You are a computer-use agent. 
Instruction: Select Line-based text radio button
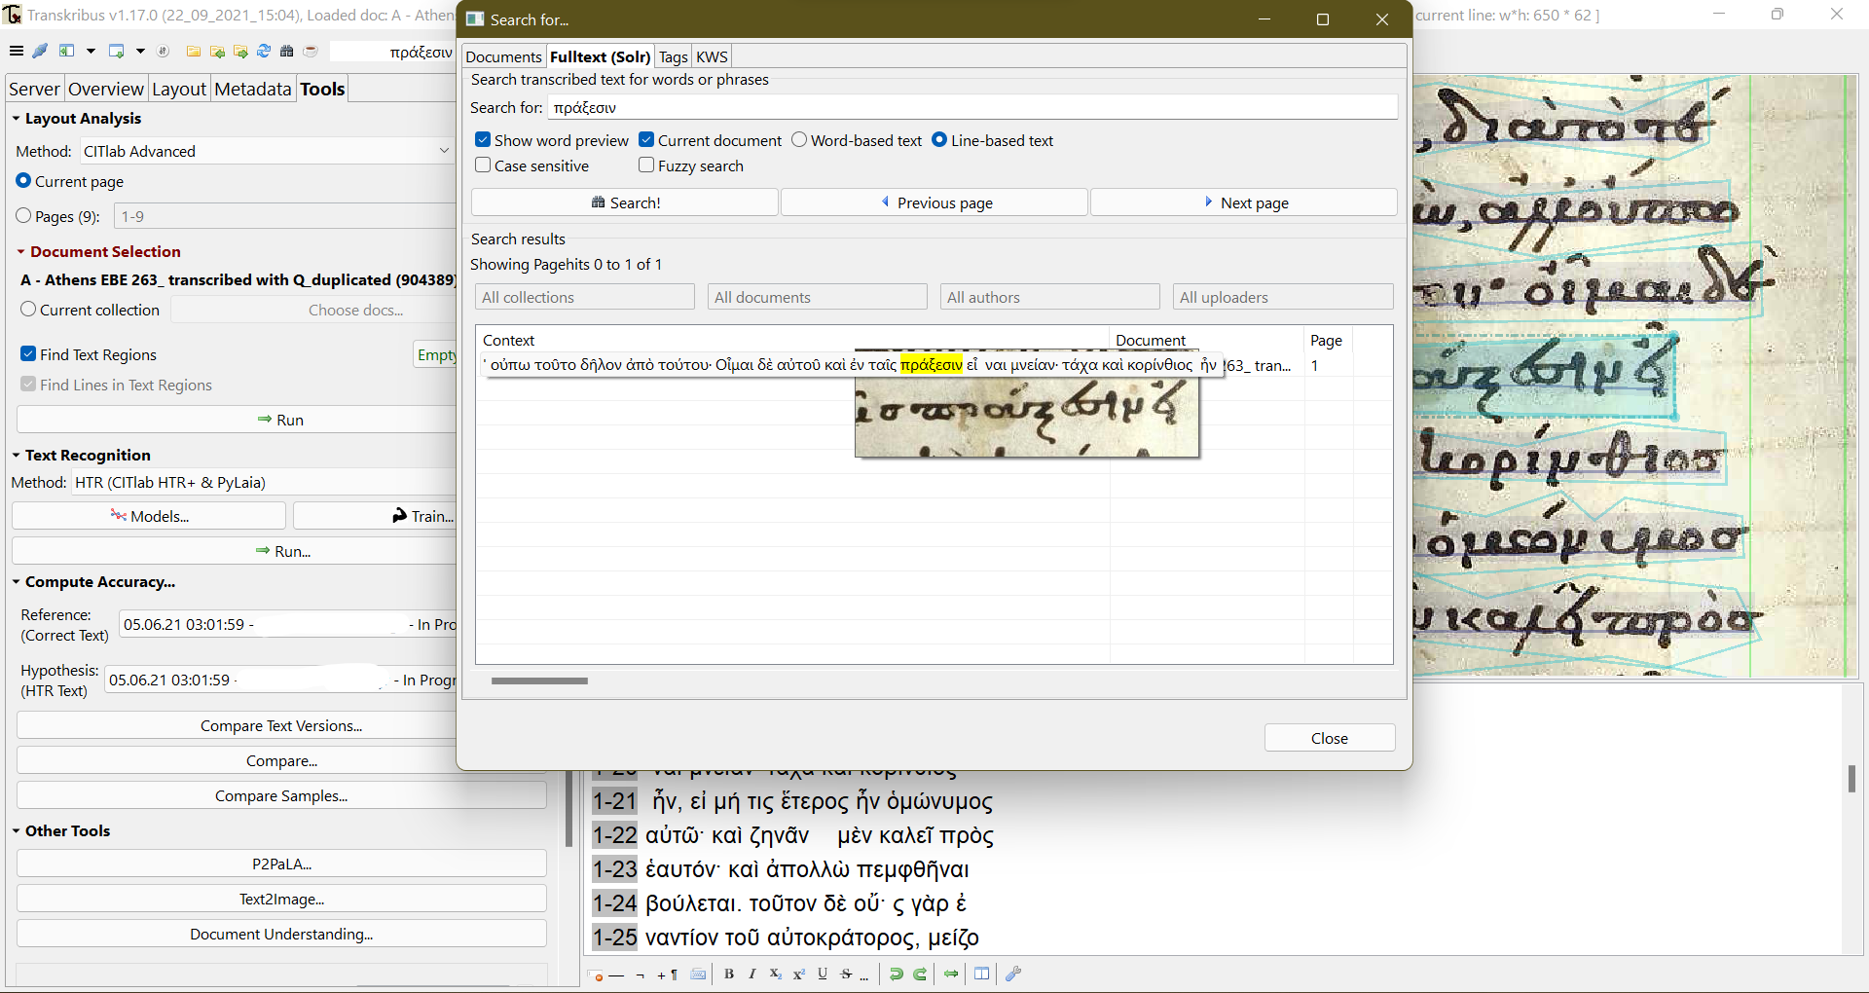pos(939,140)
